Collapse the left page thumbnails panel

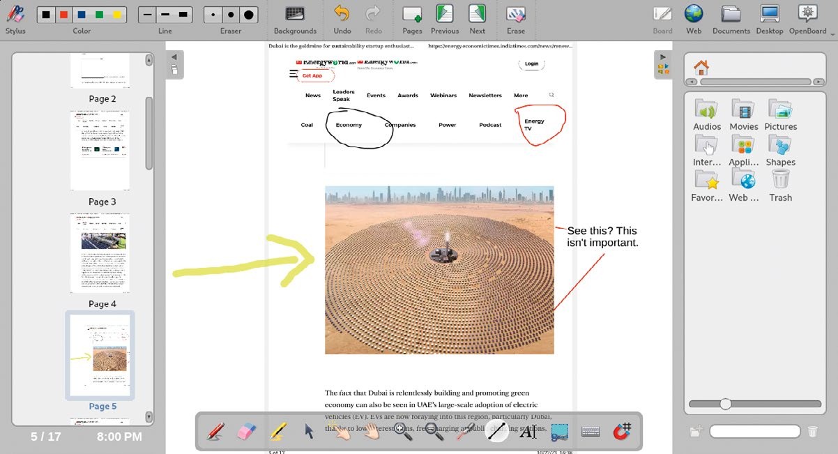coord(174,57)
